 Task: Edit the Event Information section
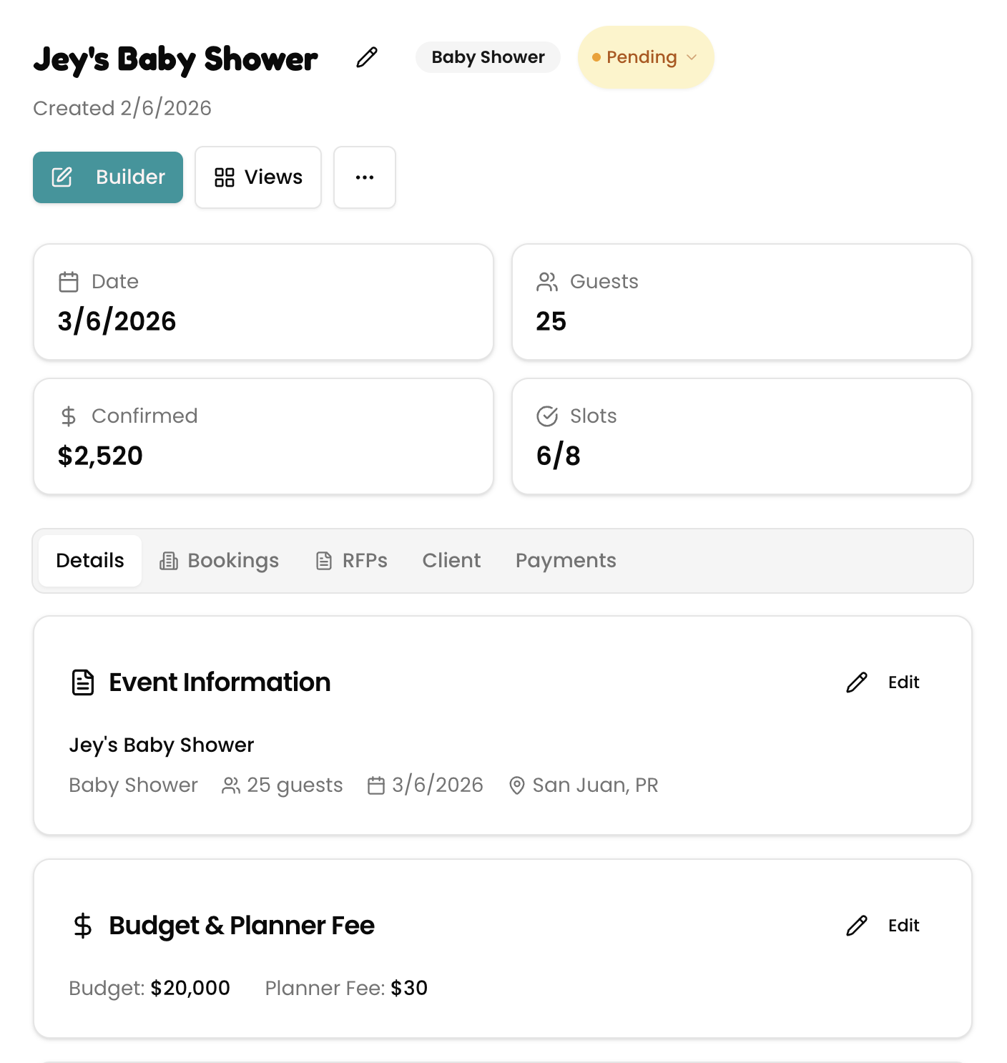click(882, 682)
